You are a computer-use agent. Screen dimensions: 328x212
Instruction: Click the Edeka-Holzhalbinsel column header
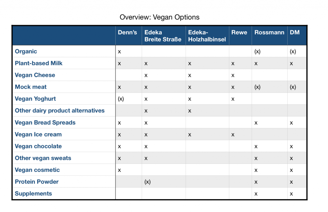click(x=207, y=36)
